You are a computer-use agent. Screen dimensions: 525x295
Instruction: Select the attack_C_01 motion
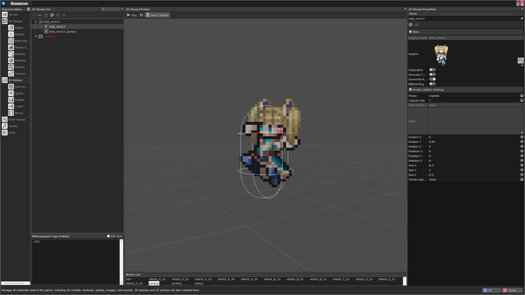pyautogui.click(x=341, y=279)
